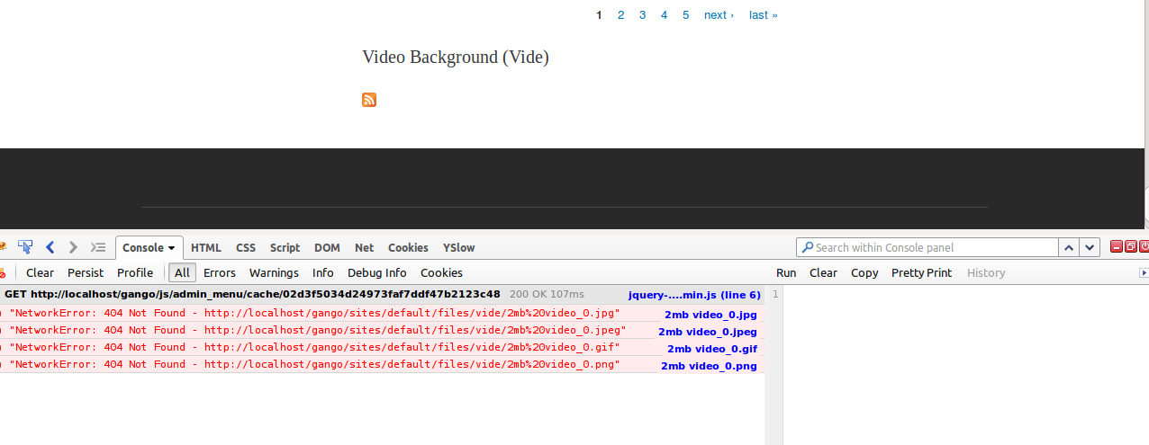Open source link jquery-....min.js (line 6)
Viewport: 1149px width, 445px height.
[694, 295]
